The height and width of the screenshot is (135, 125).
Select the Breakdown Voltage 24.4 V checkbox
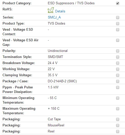[x=118, y=63]
